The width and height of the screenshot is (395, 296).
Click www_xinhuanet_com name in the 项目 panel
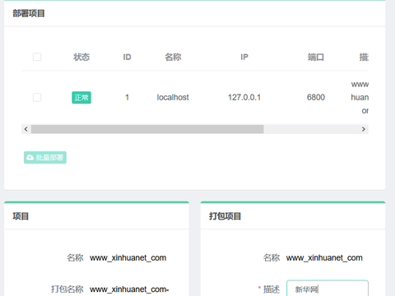pos(128,258)
